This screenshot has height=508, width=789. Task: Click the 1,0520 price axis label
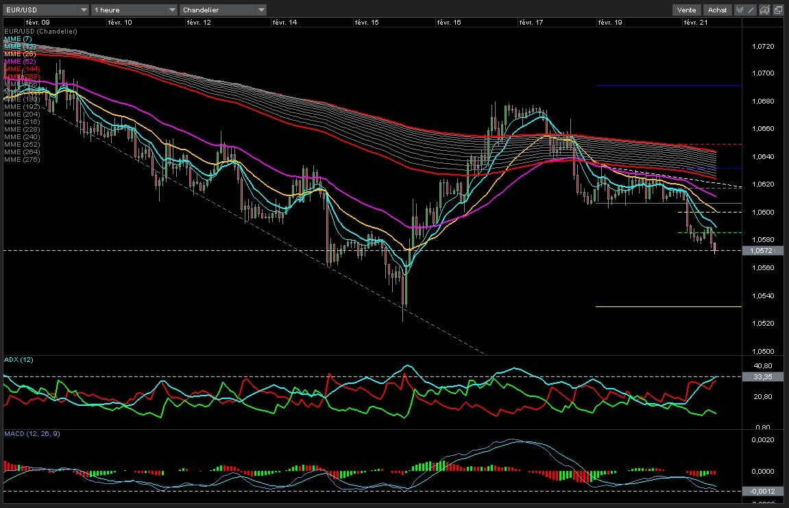[x=763, y=323]
